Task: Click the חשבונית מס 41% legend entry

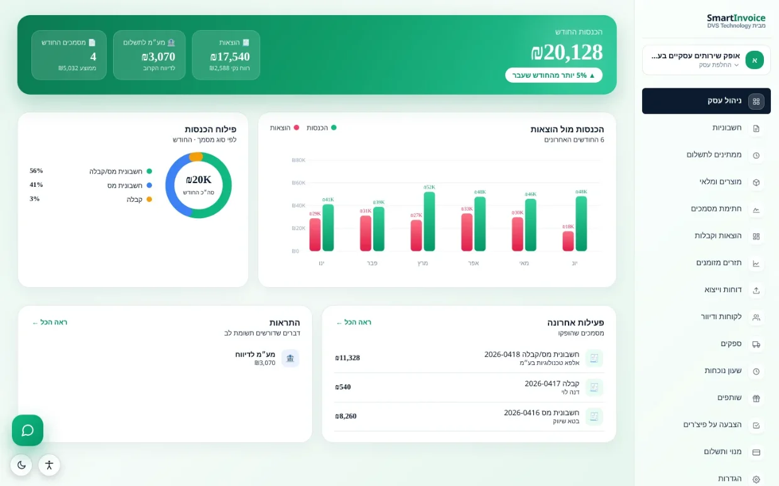Action: 91,185
